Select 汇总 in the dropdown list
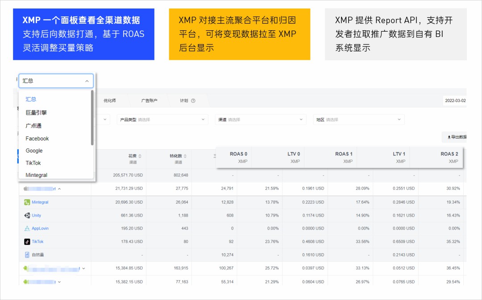Viewport: 482px width, 300px height. coord(31,99)
